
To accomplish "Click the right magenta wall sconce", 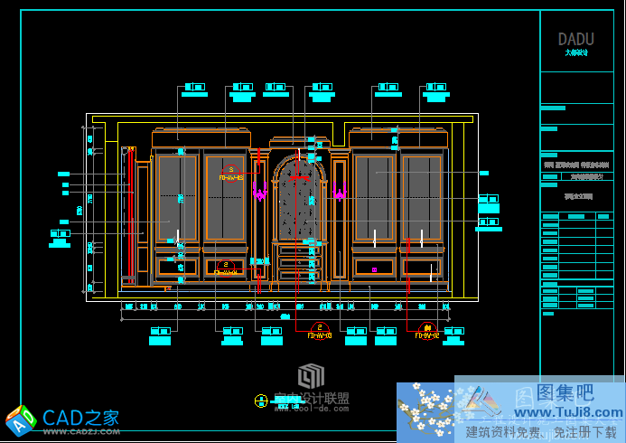I will pyautogui.click(x=340, y=193).
